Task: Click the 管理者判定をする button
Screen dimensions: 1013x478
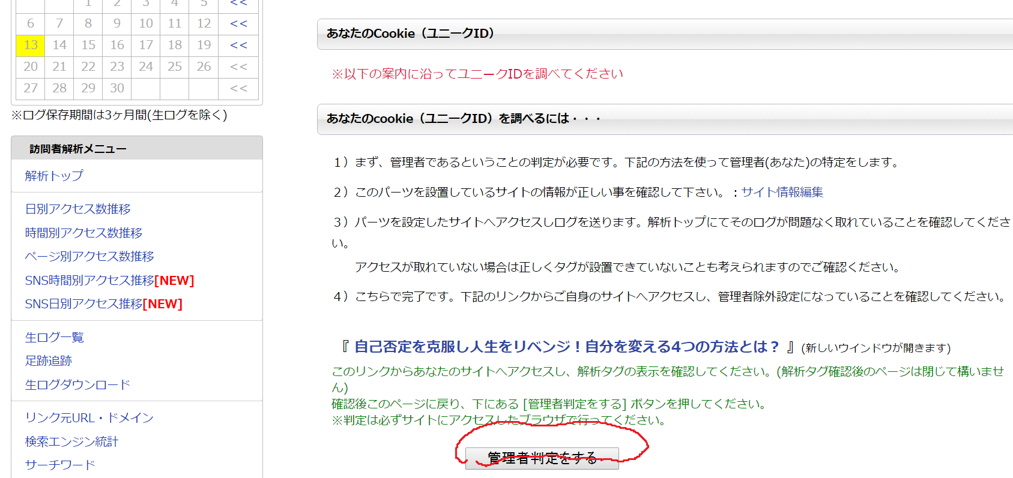Action: tap(542, 458)
